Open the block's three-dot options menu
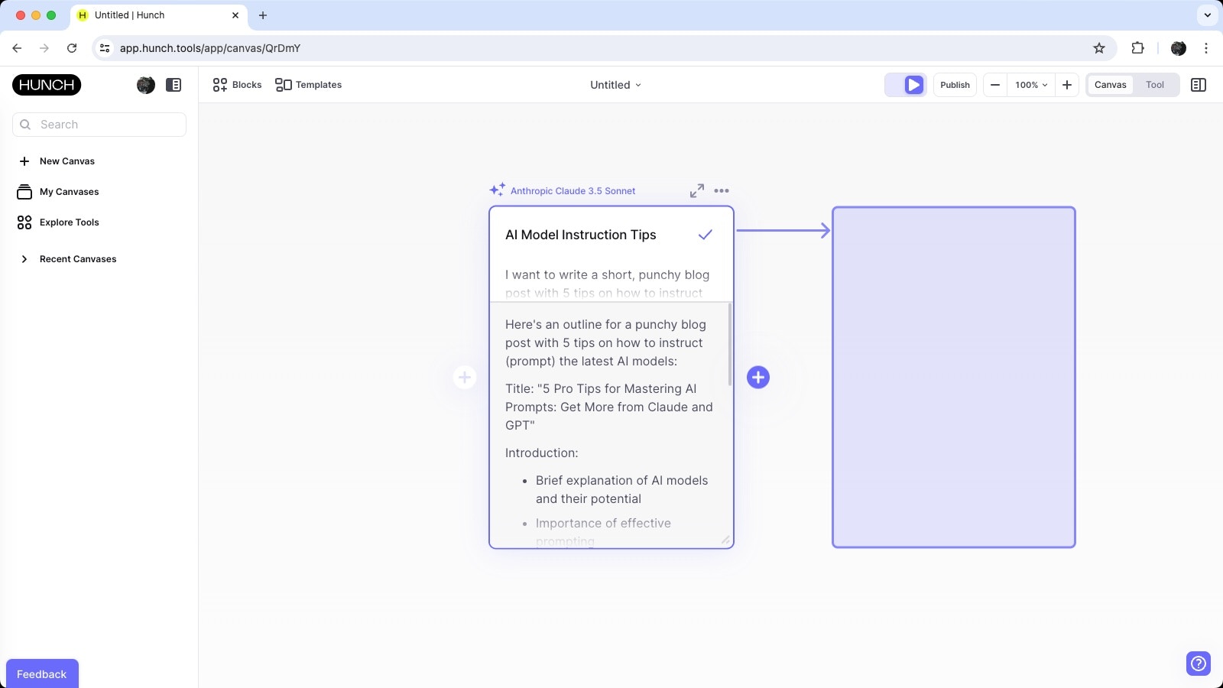The width and height of the screenshot is (1223, 688). pyautogui.click(x=721, y=191)
